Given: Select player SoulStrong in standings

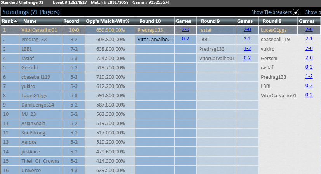Looking at the screenshot, I should point(33,133).
